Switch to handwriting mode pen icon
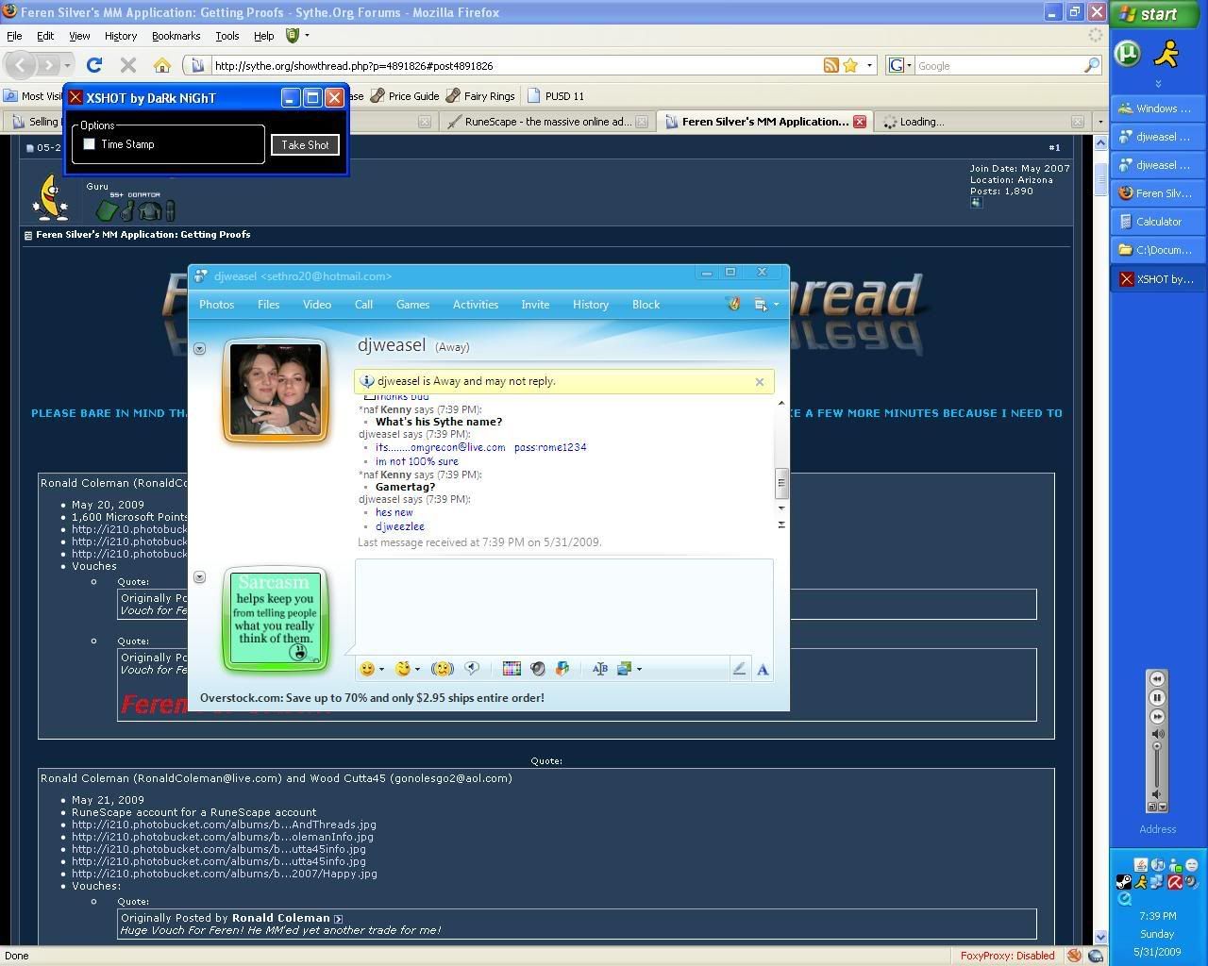1208x966 pixels. [x=739, y=669]
